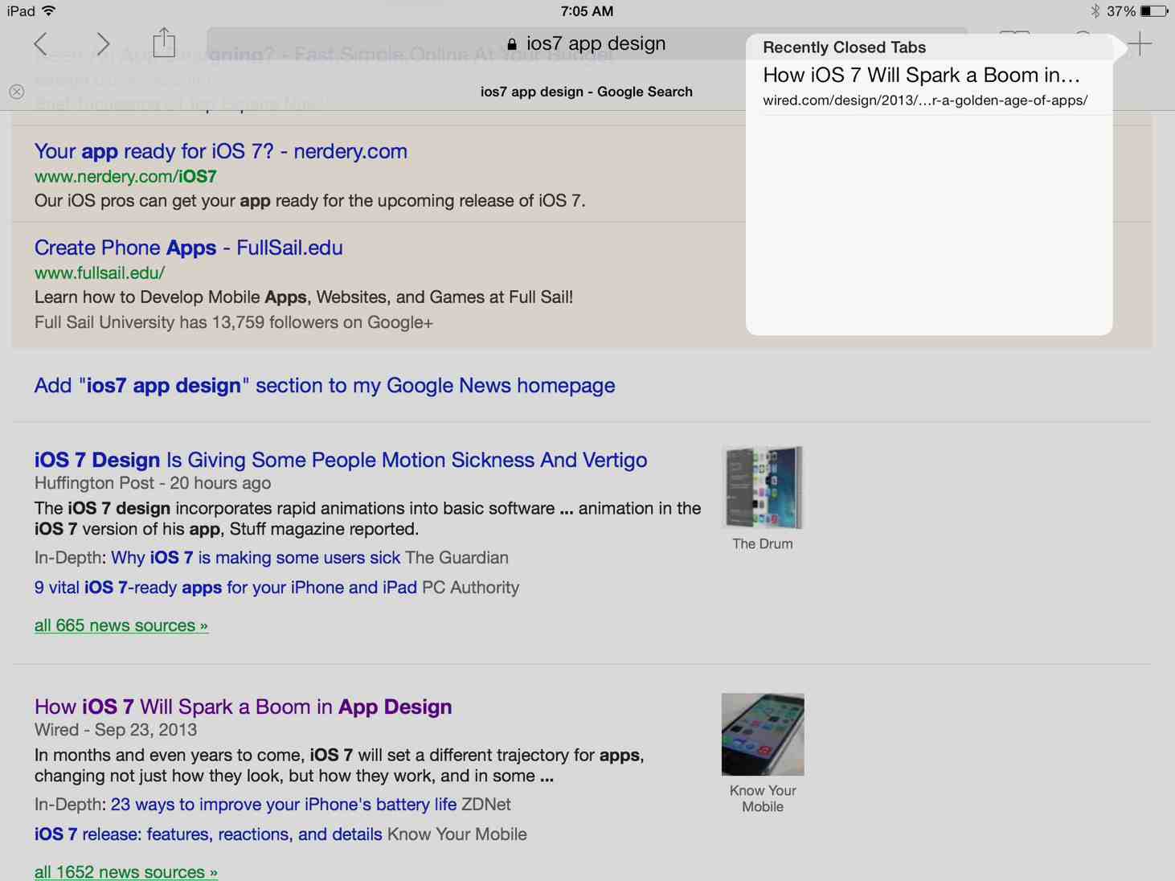Tap the Wi-Fi status icon
The image size is (1175, 881).
[x=49, y=10]
